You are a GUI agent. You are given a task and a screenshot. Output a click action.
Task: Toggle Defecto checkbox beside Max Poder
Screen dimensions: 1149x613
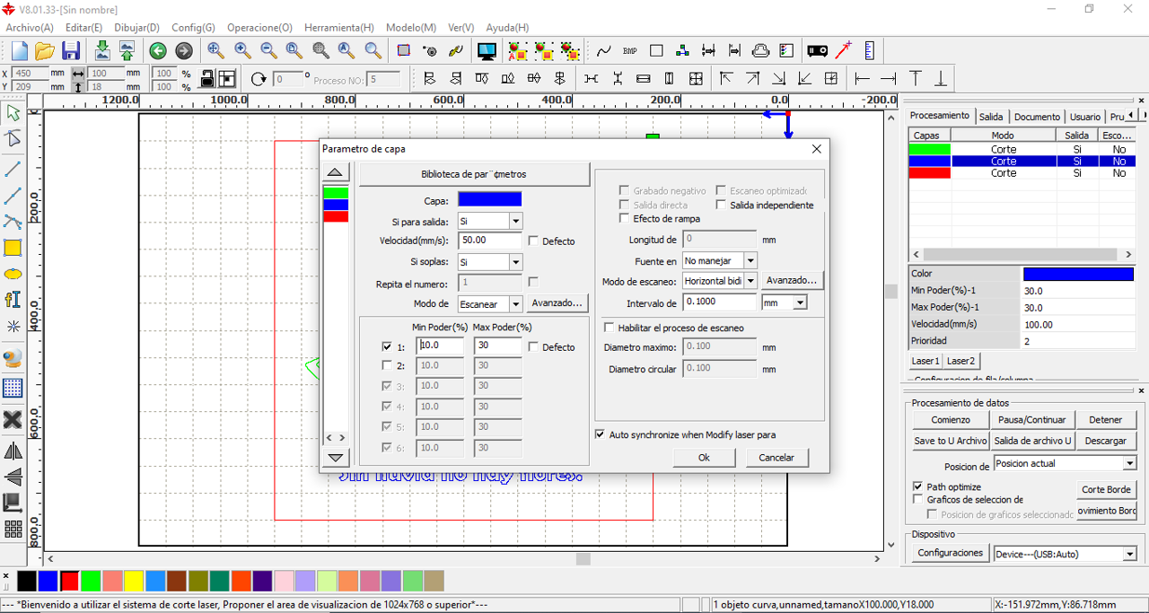[534, 347]
